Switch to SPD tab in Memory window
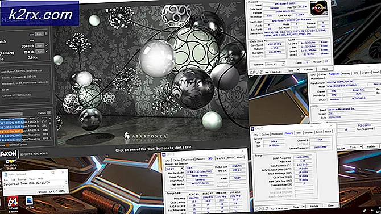 [x=299, y=133]
